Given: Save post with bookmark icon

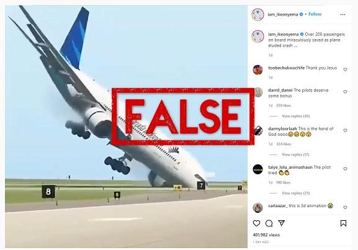Looking at the screenshot, I should [343, 223].
